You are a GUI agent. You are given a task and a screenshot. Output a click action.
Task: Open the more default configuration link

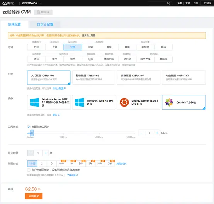(88, 36)
